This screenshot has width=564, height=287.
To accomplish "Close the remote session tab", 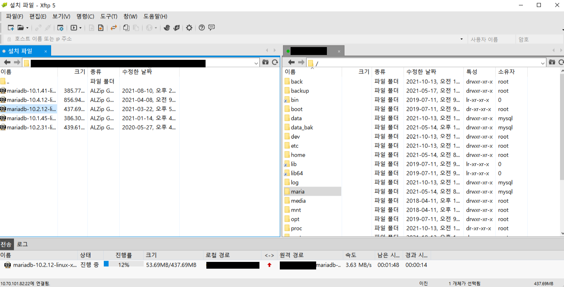I will click(x=339, y=51).
